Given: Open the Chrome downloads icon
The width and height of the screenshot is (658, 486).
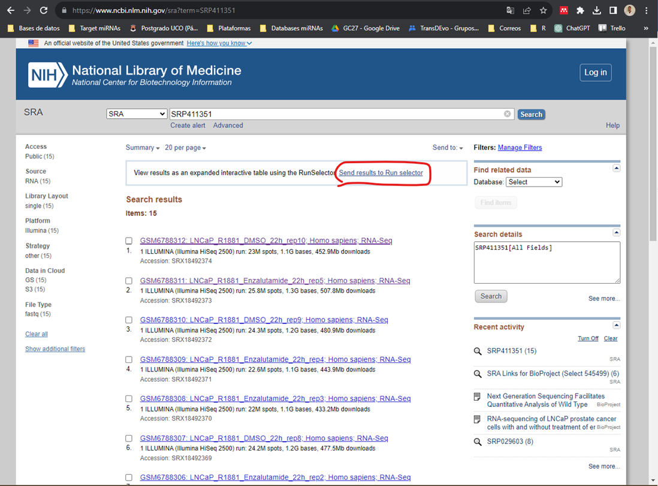Looking at the screenshot, I should tap(596, 10).
